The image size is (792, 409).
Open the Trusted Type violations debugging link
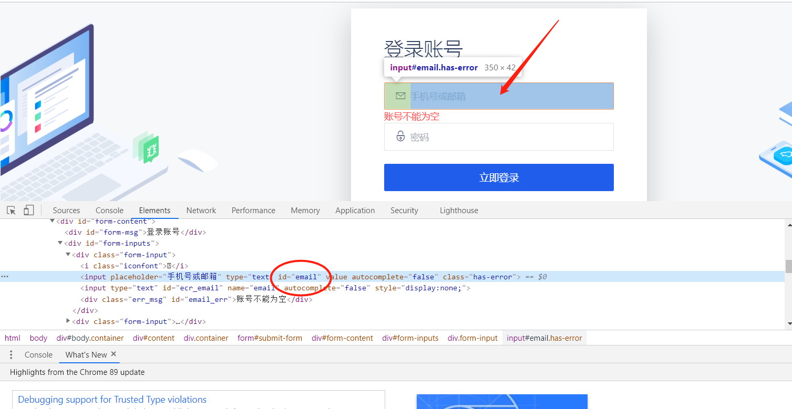click(x=111, y=399)
